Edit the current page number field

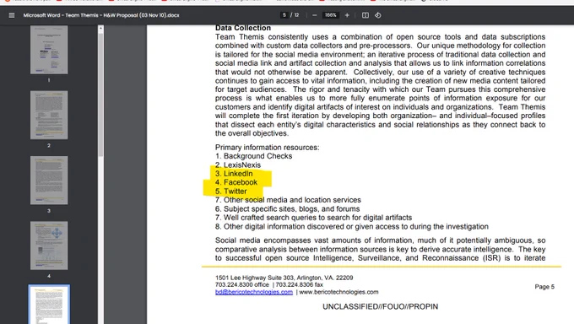[x=284, y=15]
